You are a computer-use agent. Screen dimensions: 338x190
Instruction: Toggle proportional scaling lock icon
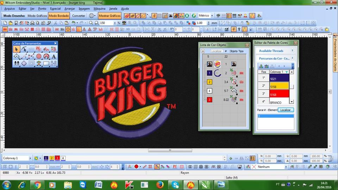[x=331, y=159]
